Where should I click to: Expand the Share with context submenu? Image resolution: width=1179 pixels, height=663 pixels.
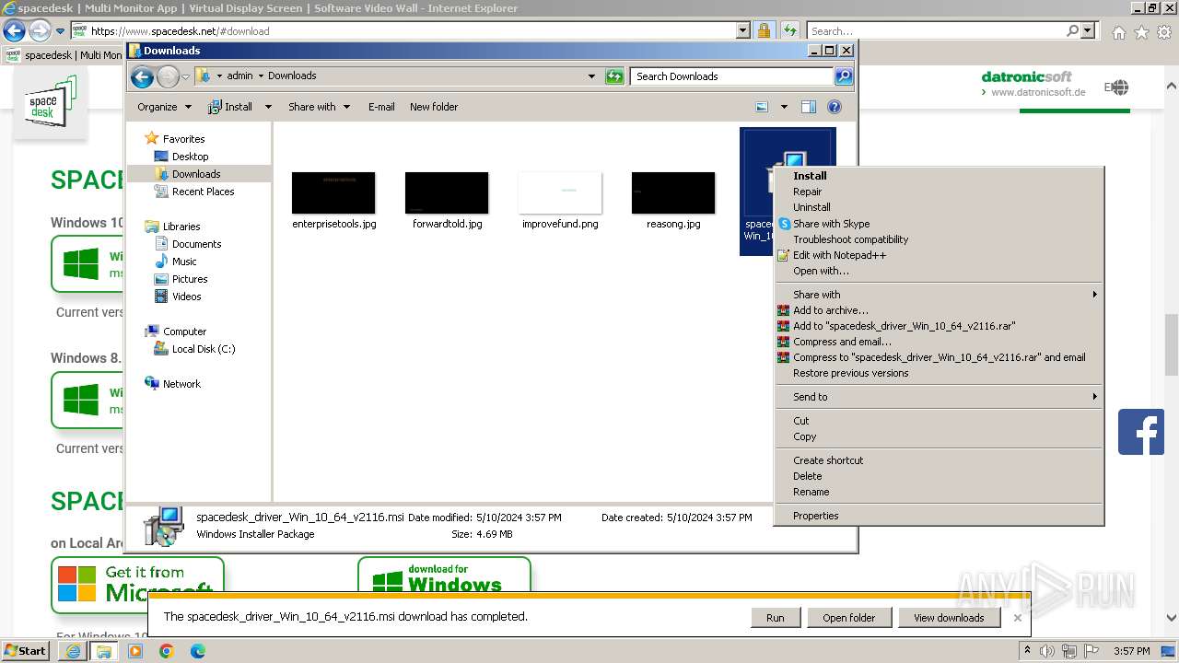point(939,295)
